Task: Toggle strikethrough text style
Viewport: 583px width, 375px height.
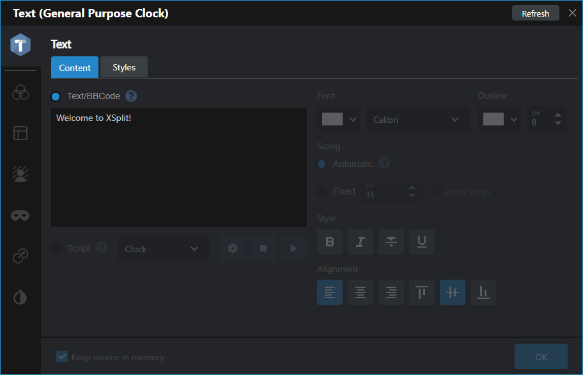Action: (x=391, y=242)
